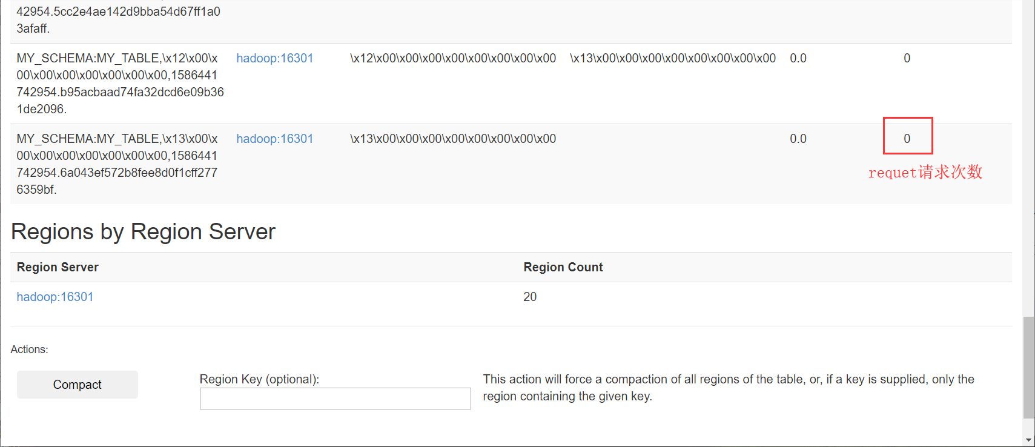
Task: Click the Region Count column header
Action: [x=563, y=267]
